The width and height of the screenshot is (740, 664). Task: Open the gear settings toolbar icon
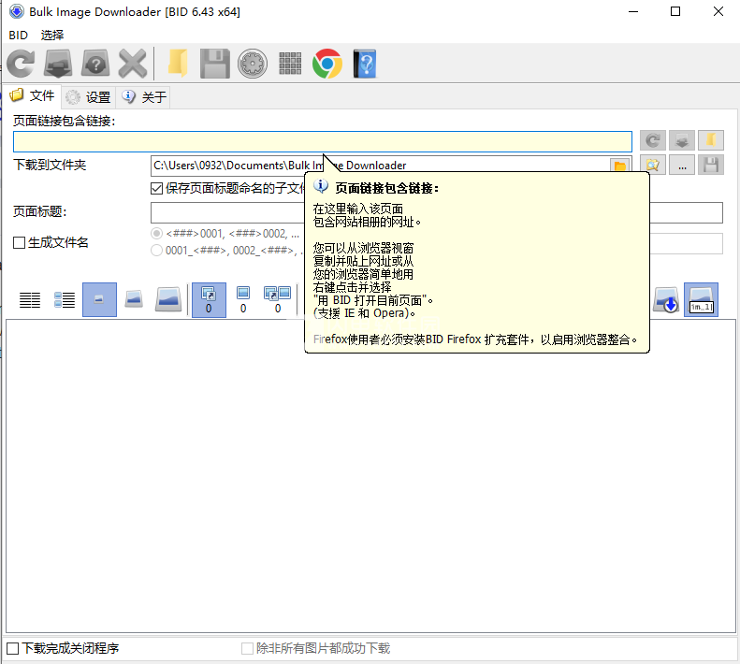tap(253, 64)
